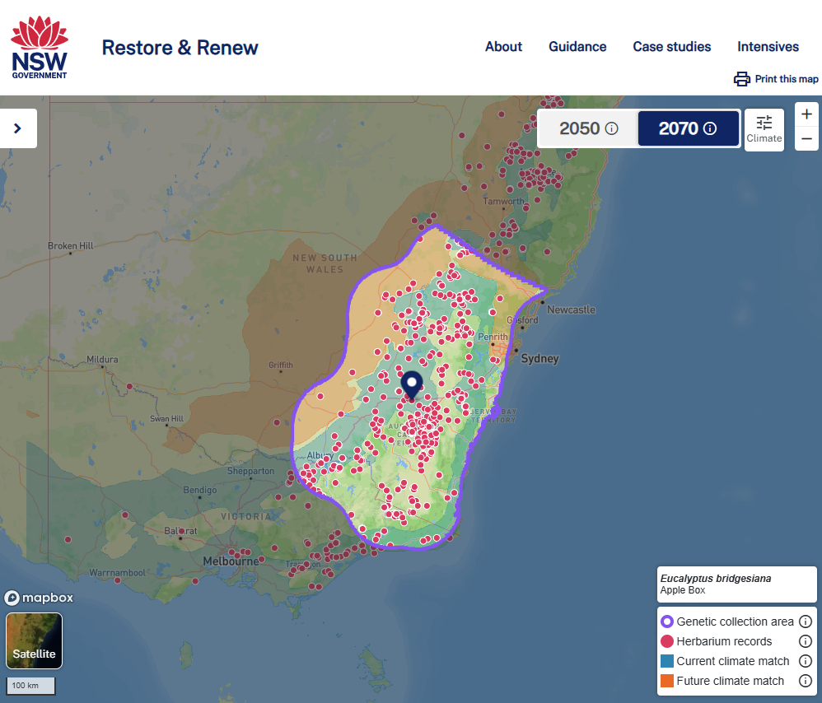The width and height of the screenshot is (822, 703).
Task: Click info icon beside Genetic collection area
Action: click(x=806, y=622)
